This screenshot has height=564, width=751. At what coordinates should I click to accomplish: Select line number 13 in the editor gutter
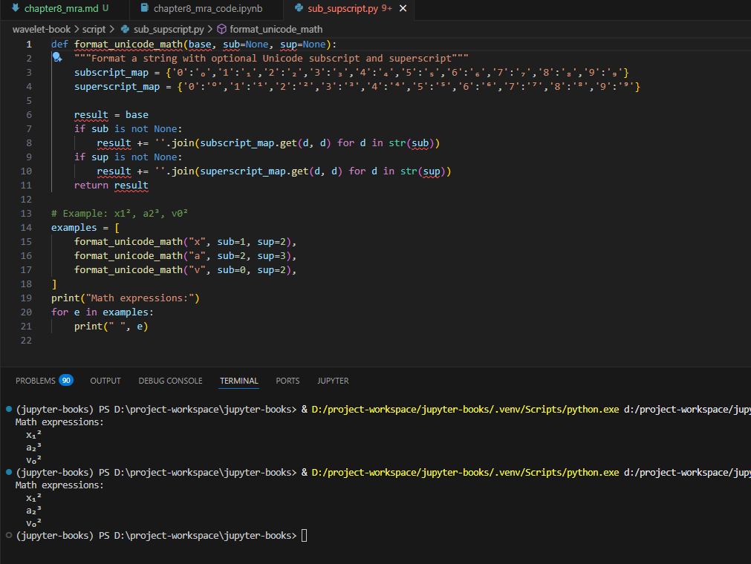coord(26,213)
